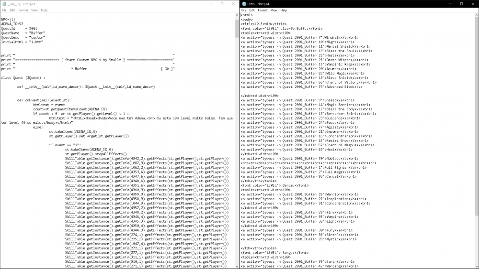Open Edit menu in 1.htm window

251,10
